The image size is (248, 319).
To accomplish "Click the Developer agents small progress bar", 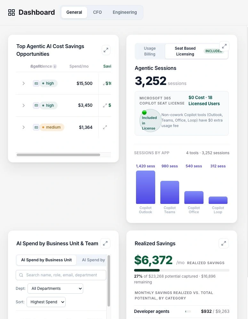I will (x=188, y=312).
